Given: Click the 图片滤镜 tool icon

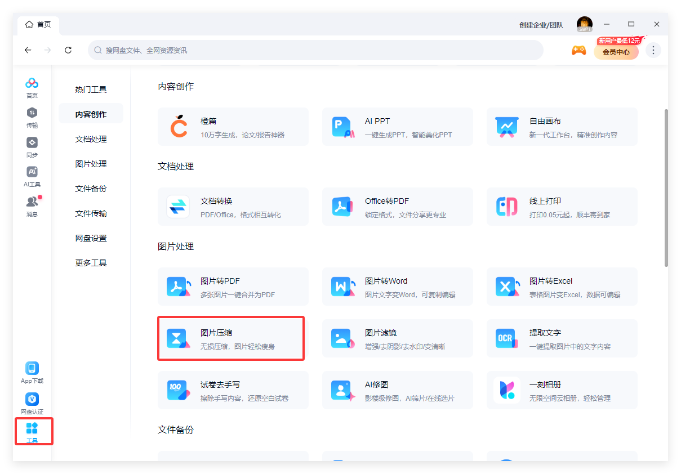Looking at the screenshot, I should pyautogui.click(x=343, y=338).
